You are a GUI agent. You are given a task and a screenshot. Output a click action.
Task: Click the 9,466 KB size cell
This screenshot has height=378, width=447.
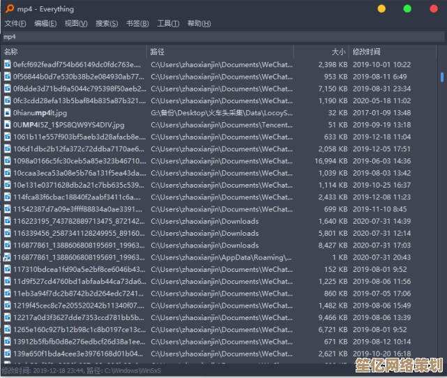click(x=333, y=317)
